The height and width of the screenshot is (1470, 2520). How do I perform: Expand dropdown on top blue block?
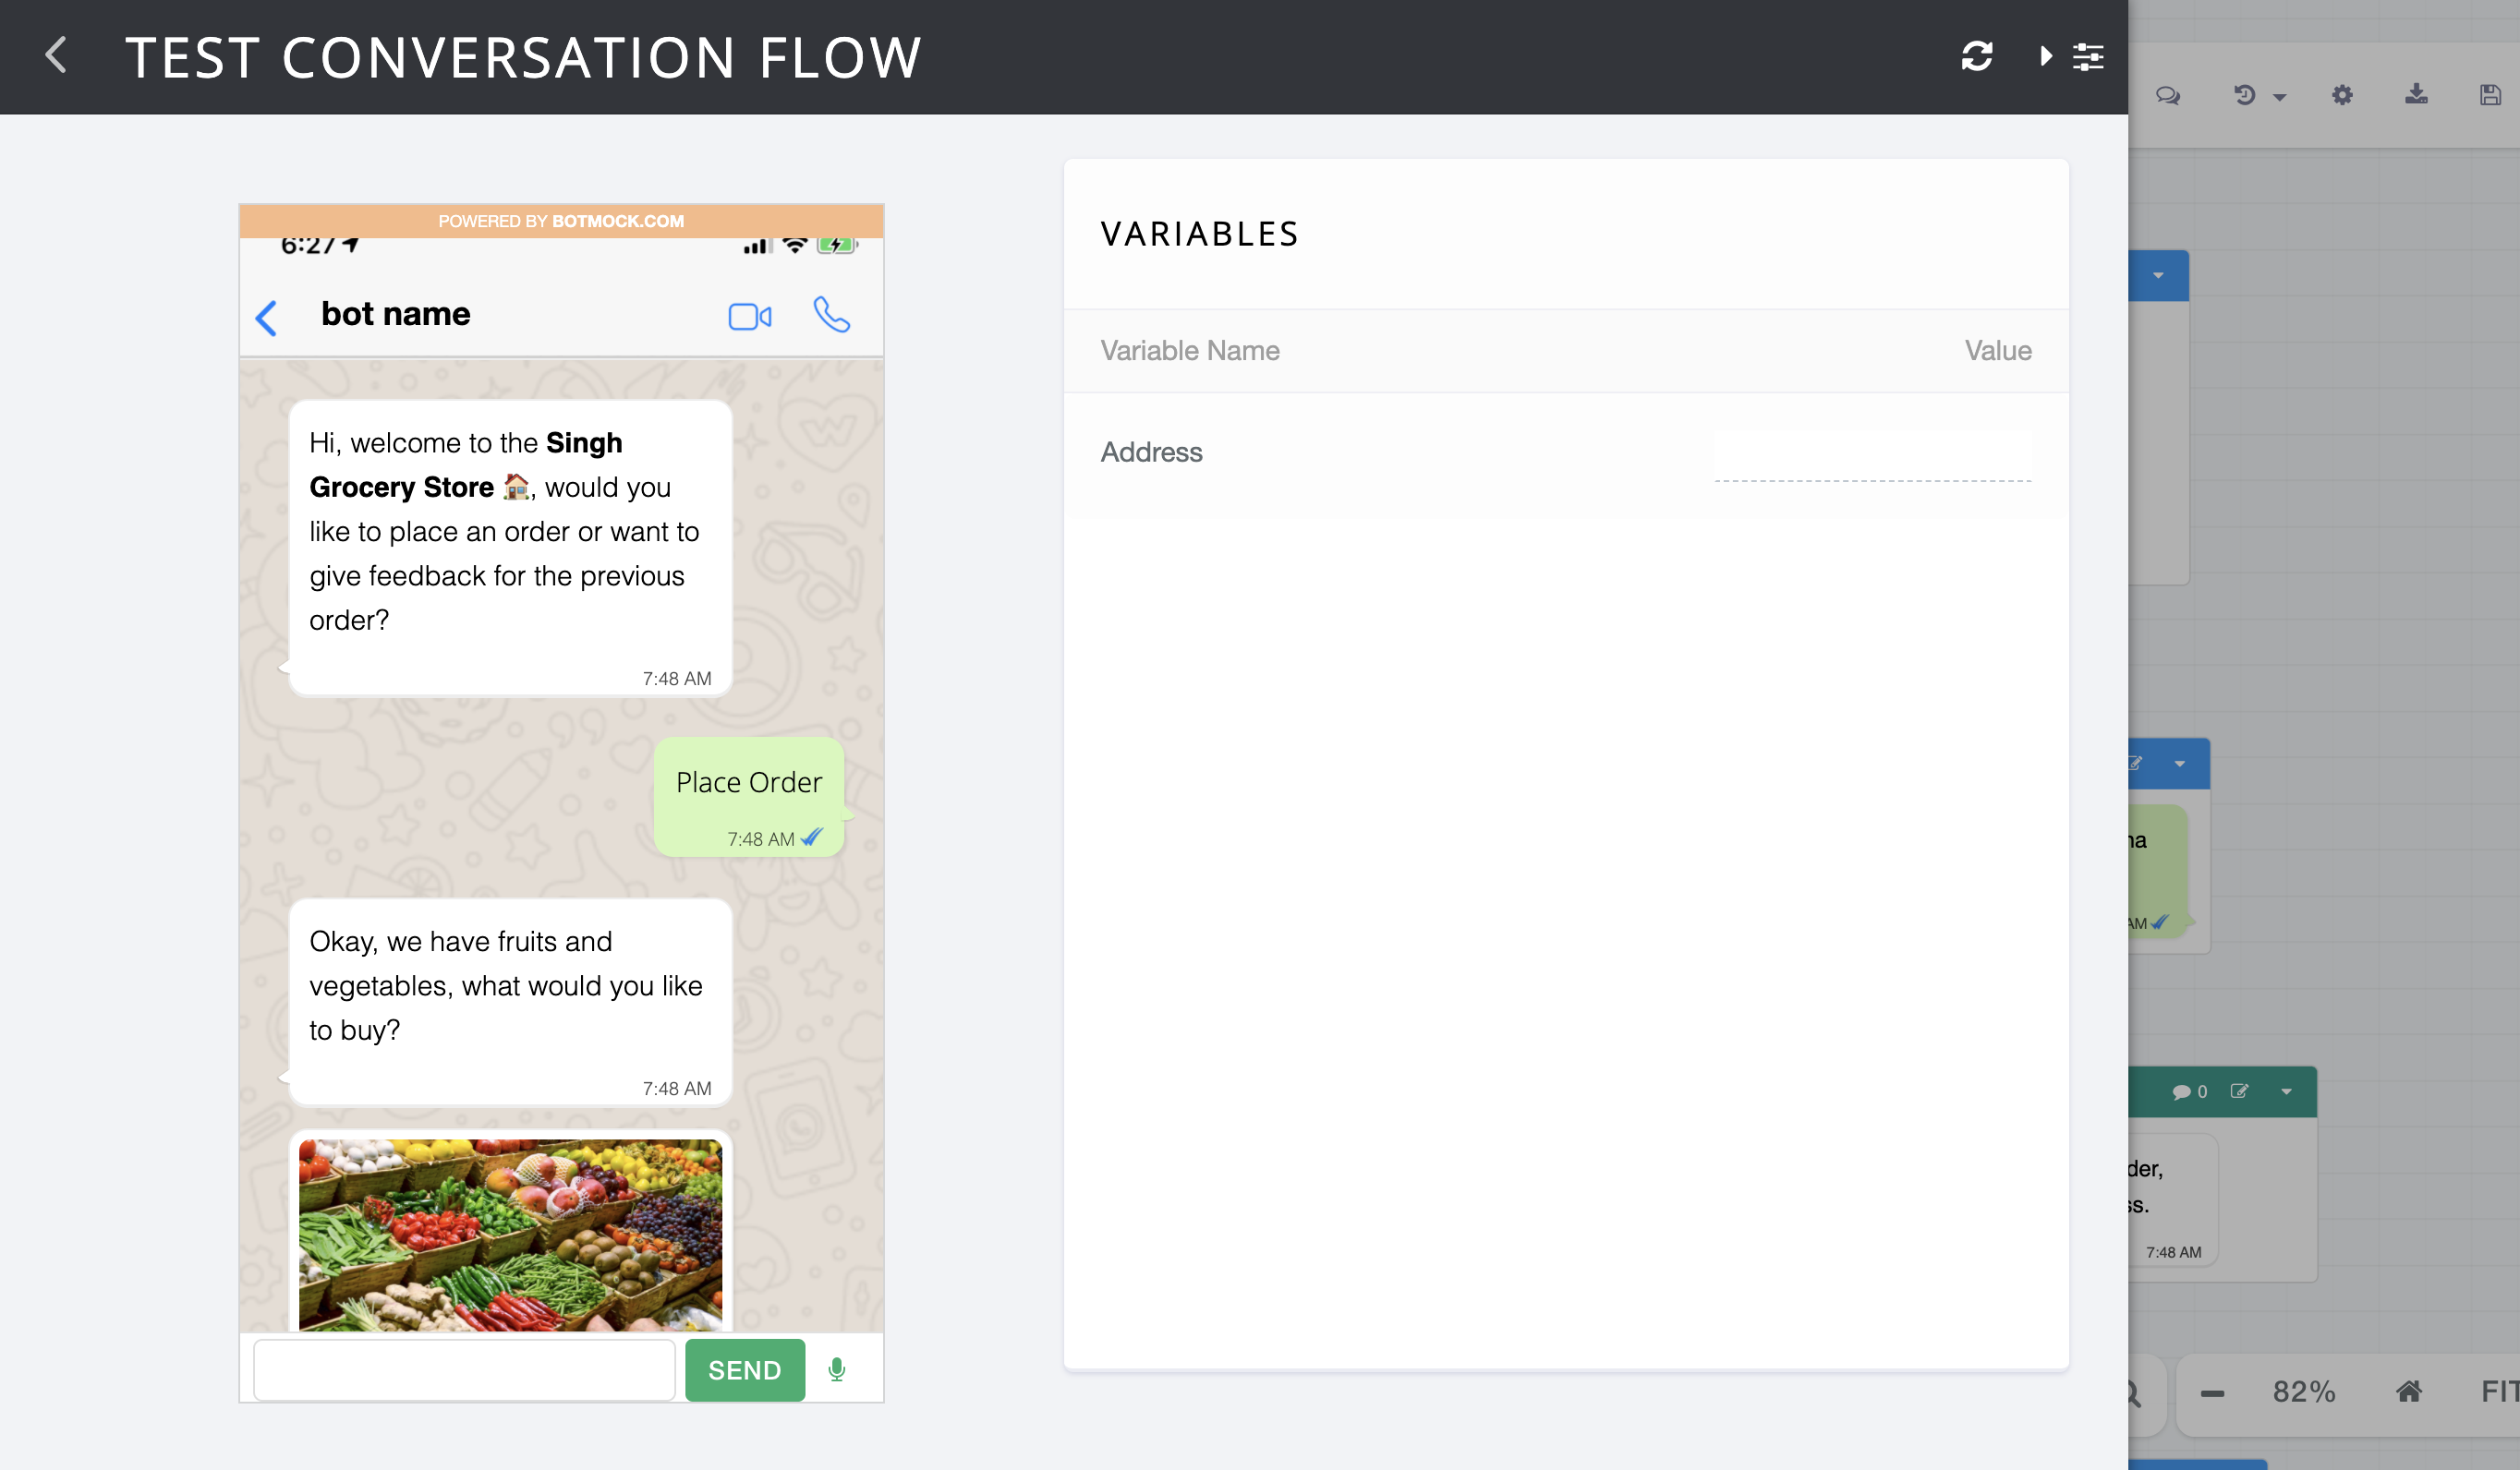point(2158,276)
